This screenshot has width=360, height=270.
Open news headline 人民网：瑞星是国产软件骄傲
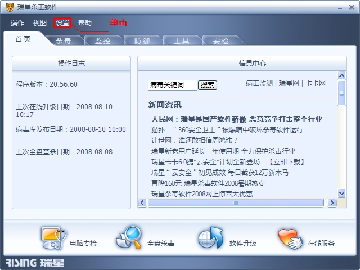(237, 119)
